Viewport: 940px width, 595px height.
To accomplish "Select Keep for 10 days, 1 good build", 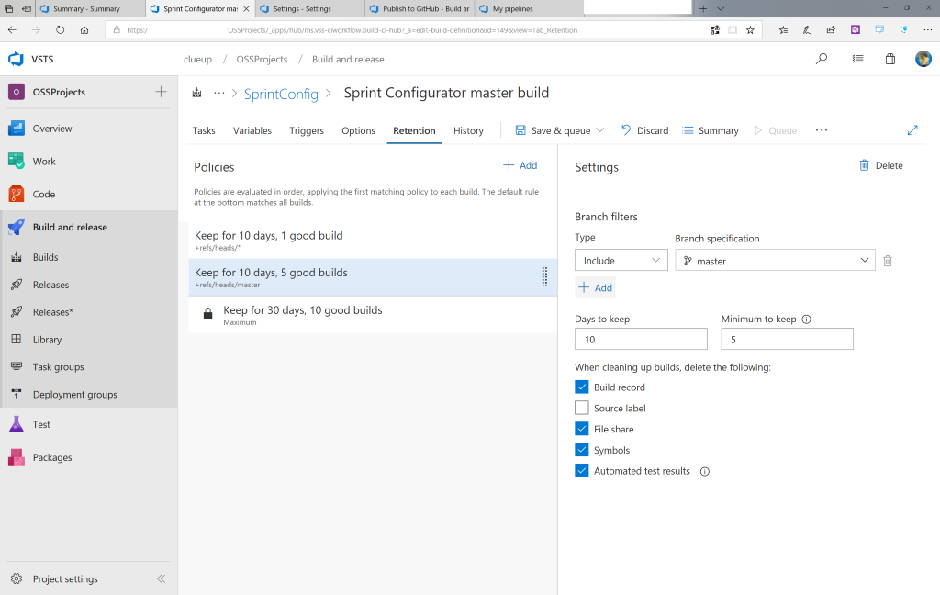I will tap(373, 240).
